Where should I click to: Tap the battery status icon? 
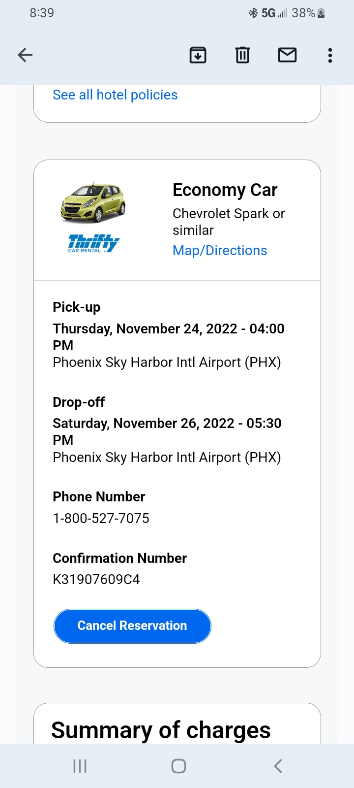pyautogui.click(x=321, y=13)
